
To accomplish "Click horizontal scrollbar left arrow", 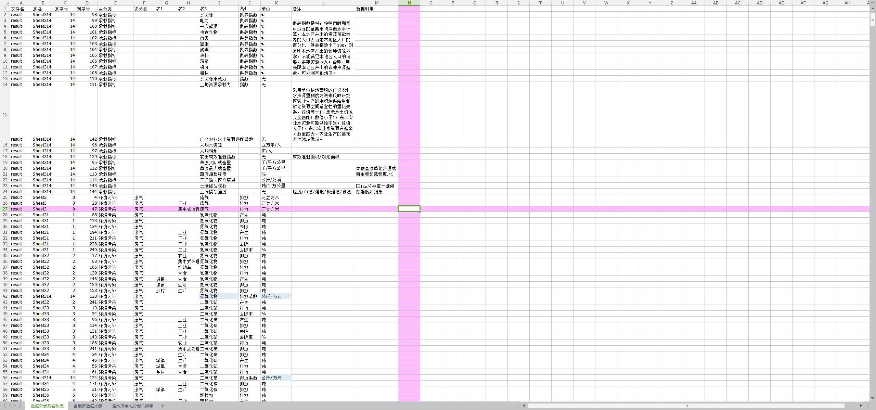I will (524, 406).
